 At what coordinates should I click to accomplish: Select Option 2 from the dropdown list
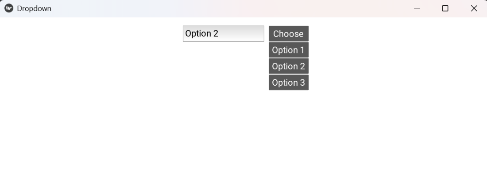288,66
